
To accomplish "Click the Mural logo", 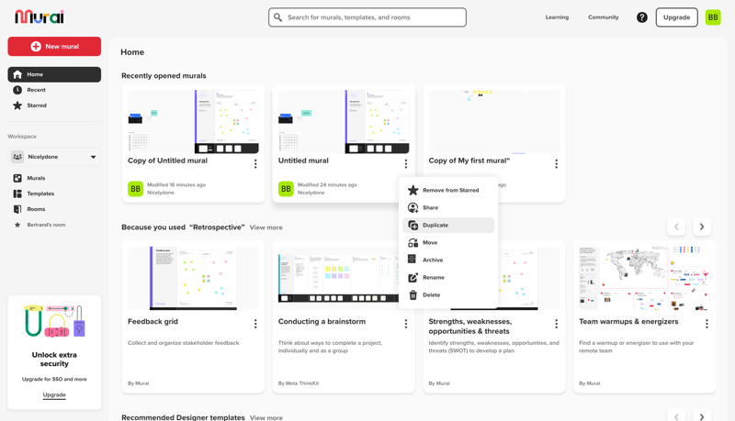I will pyautogui.click(x=40, y=17).
